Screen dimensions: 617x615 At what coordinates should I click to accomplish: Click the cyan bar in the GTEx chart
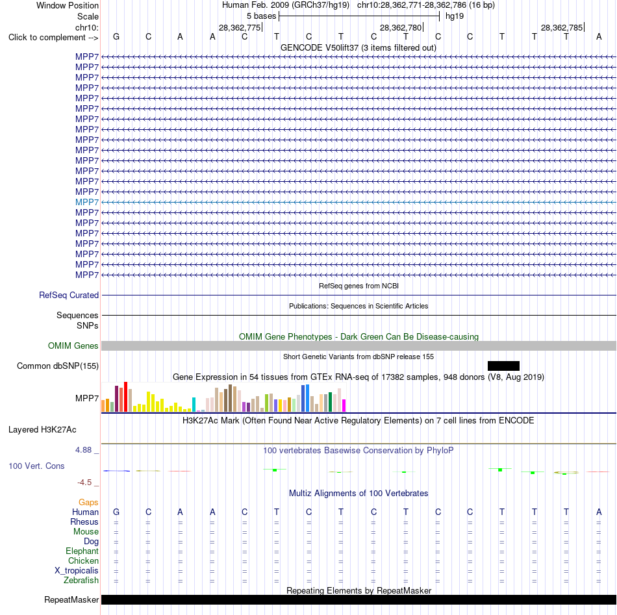coord(194,405)
